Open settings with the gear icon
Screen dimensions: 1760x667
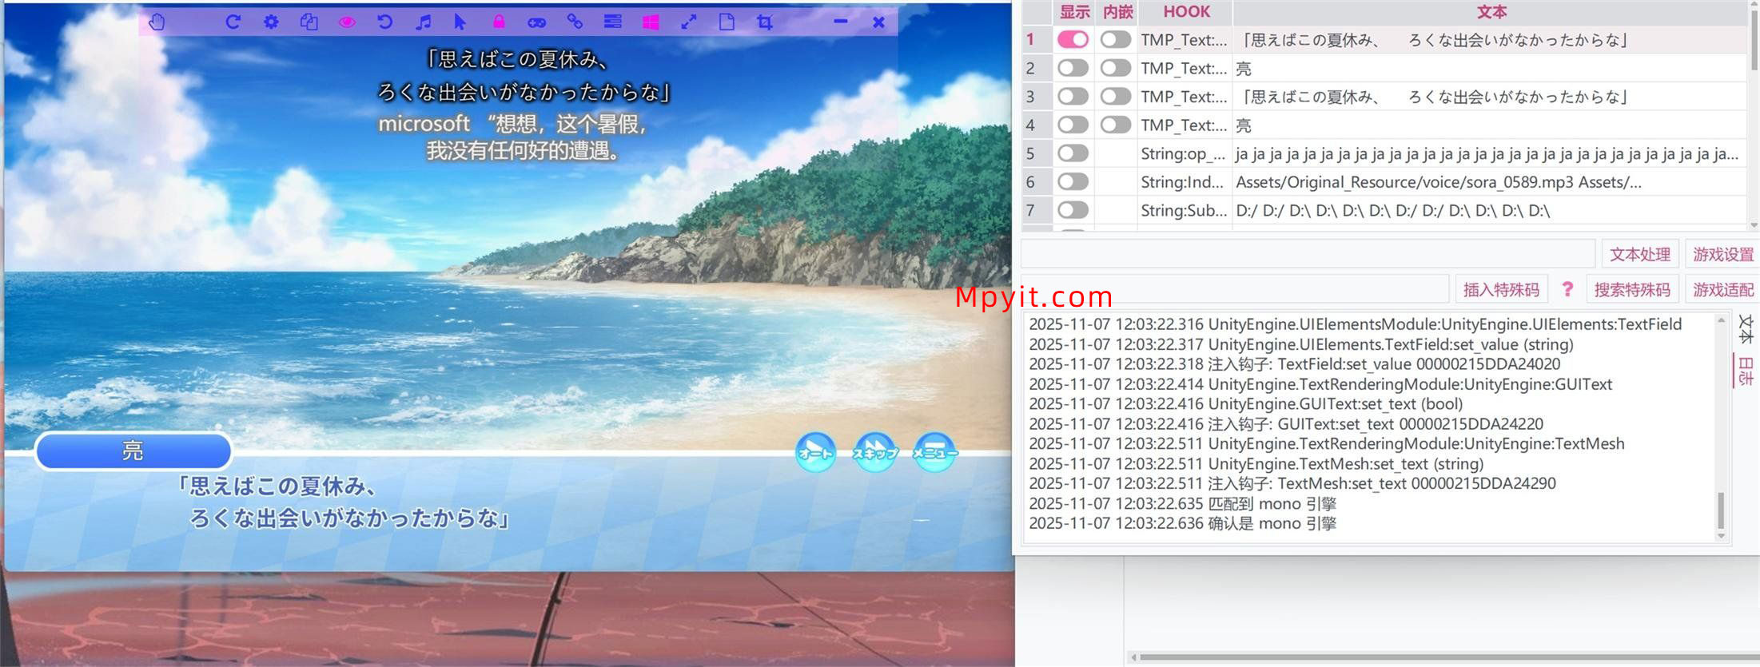pos(271,22)
